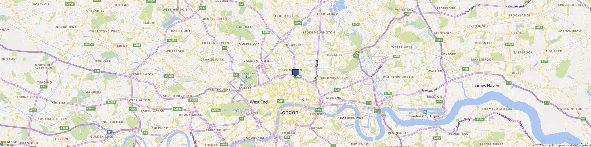Select the A503 road badge
This screenshot has width=591, height=147.
(x=298, y=23)
